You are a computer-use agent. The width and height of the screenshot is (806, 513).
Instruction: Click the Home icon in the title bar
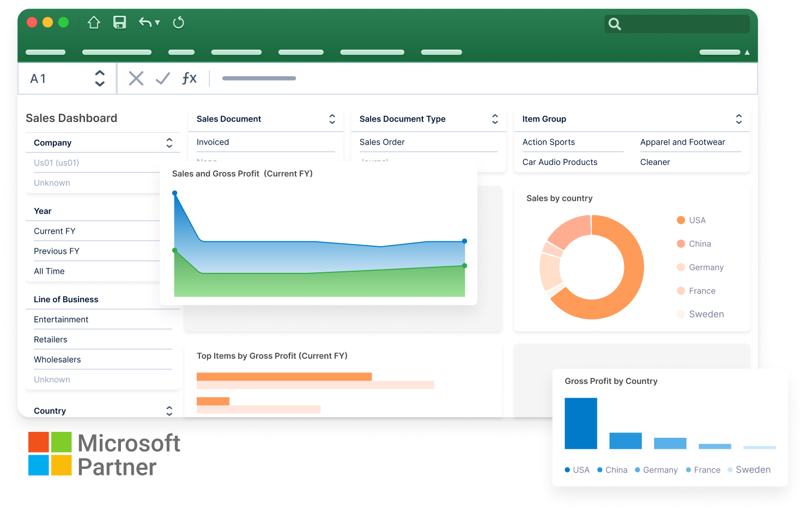click(94, 22)
